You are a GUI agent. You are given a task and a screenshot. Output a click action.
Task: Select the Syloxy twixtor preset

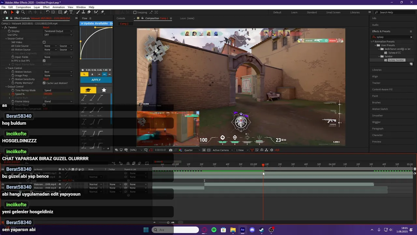pyautogui.click(x=396, y=60)
